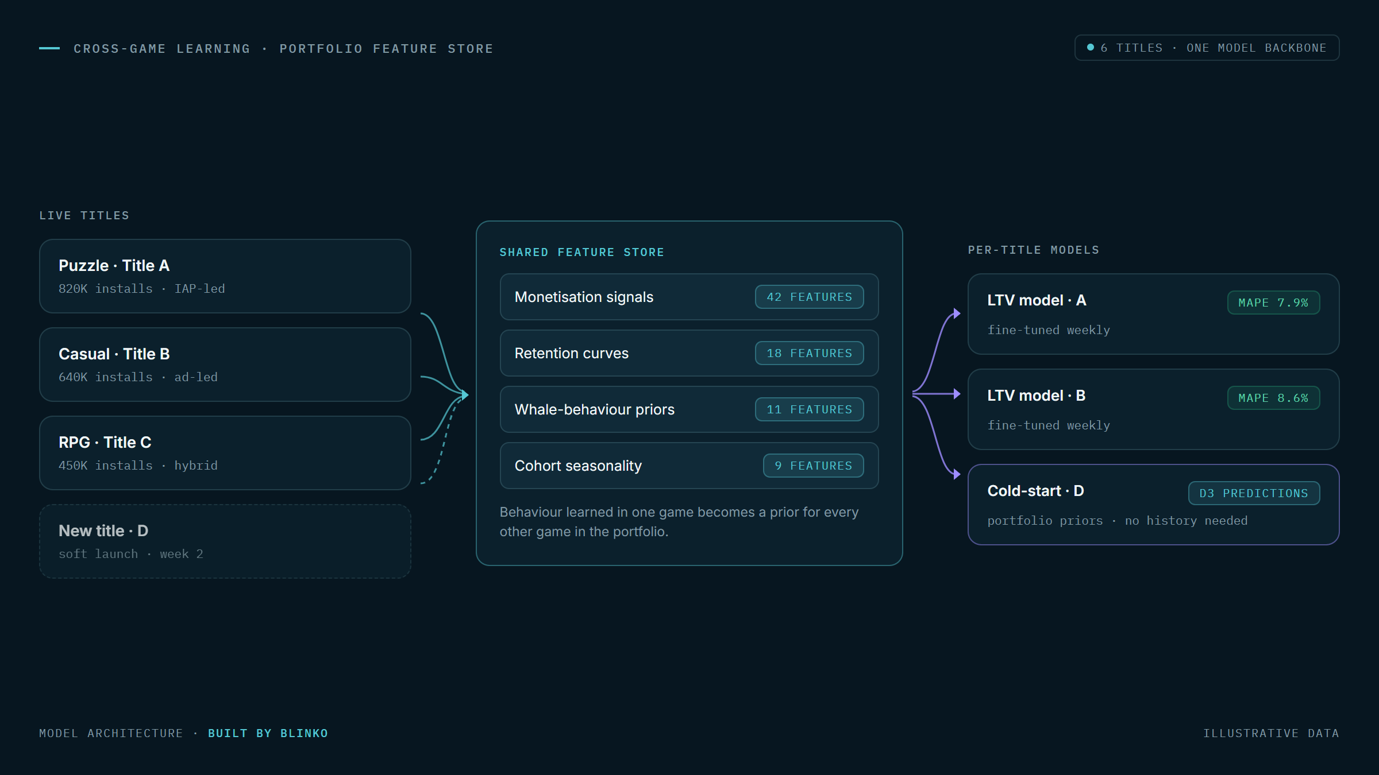Click the SHARED FEATURE STORE heading
Image resolution: width=1379 pixels, height=775 pixels.
[x=581, y=252]
